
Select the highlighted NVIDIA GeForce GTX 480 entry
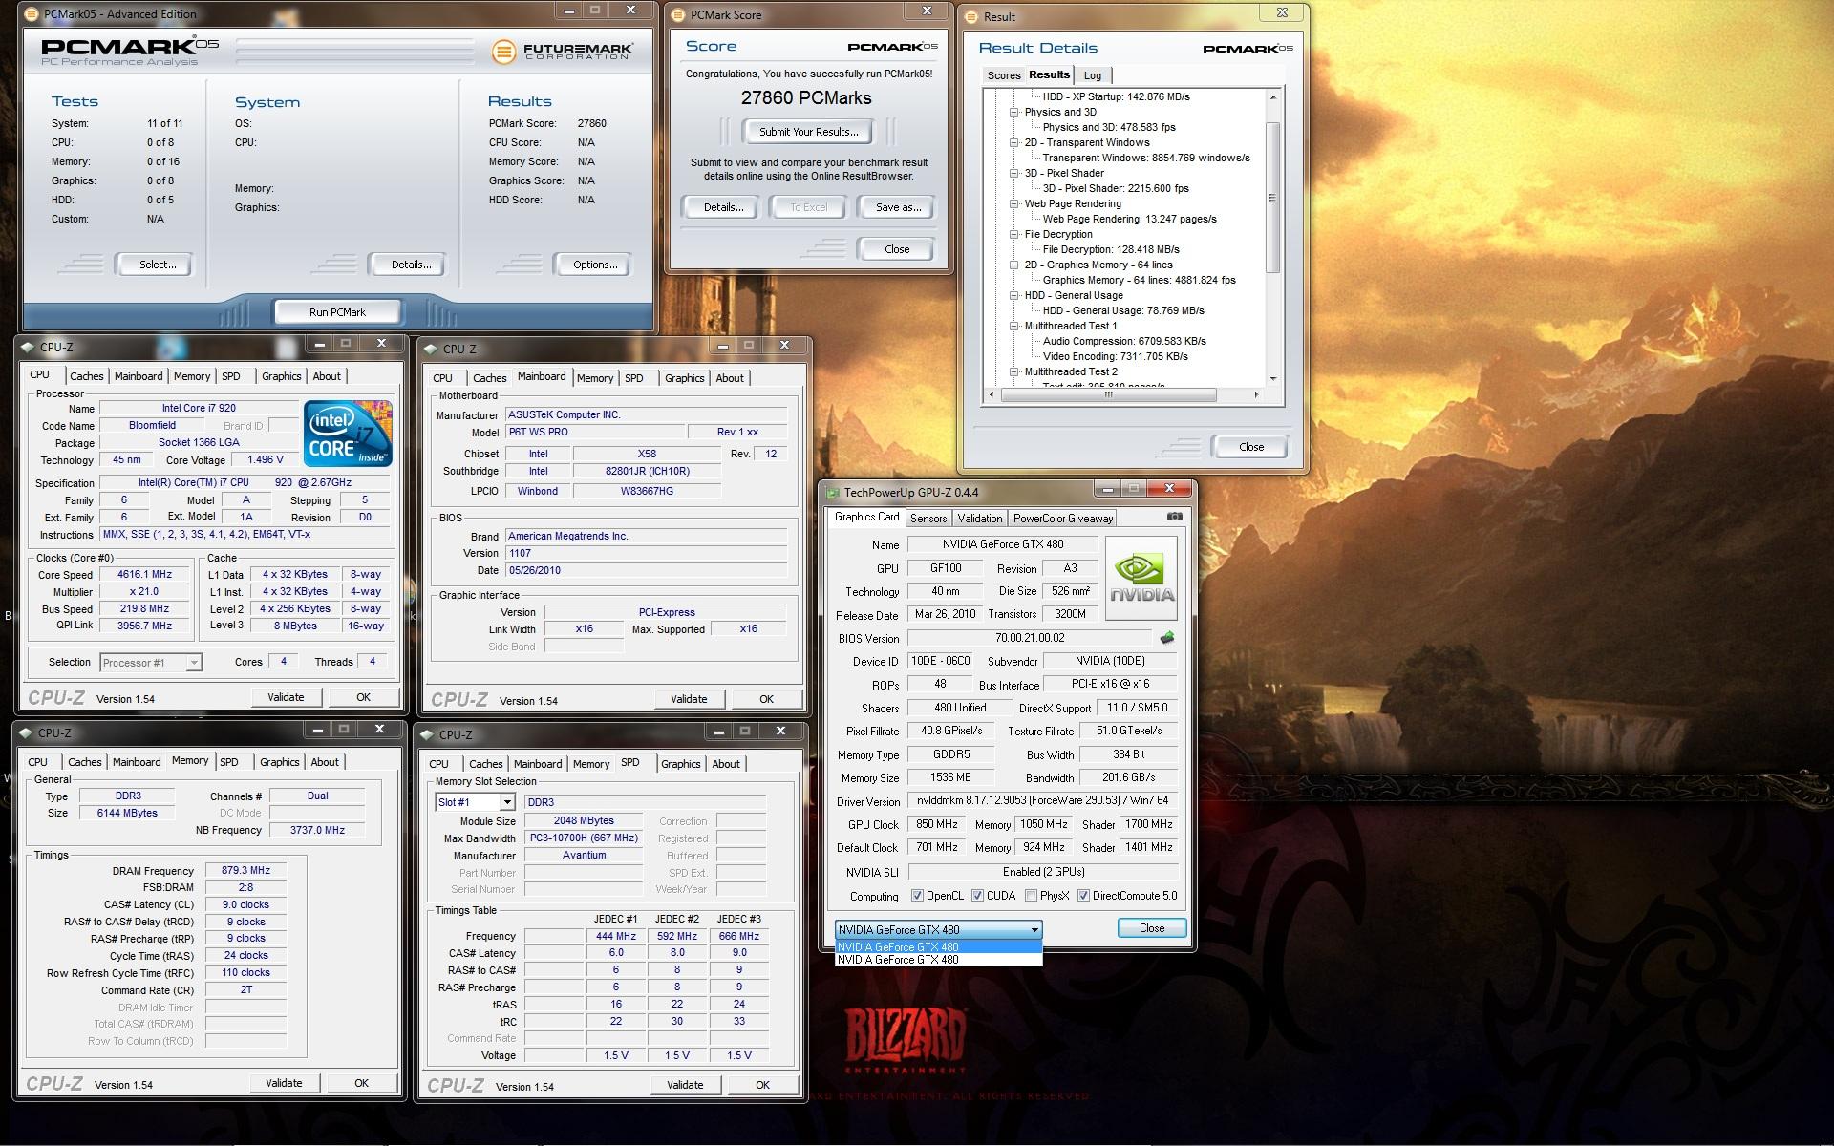(938, 947)
